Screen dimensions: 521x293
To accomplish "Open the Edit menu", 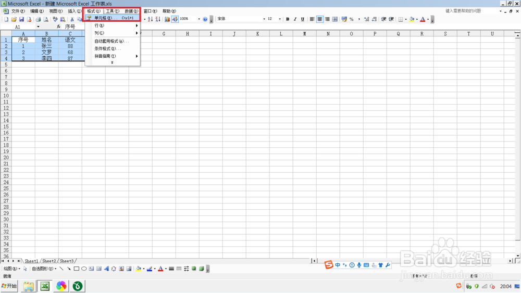I will [x=37, y=11].
